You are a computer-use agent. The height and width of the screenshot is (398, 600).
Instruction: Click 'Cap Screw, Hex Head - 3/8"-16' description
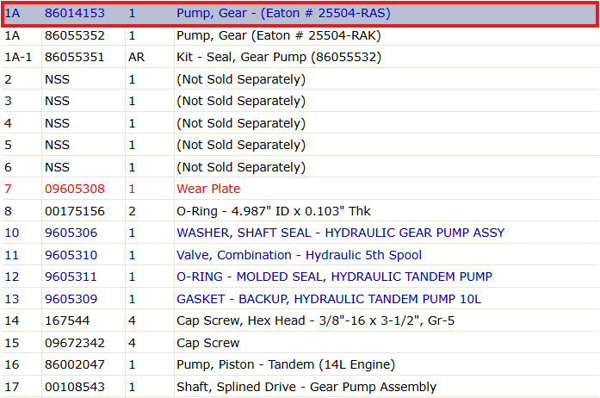(x=316, y=320)
